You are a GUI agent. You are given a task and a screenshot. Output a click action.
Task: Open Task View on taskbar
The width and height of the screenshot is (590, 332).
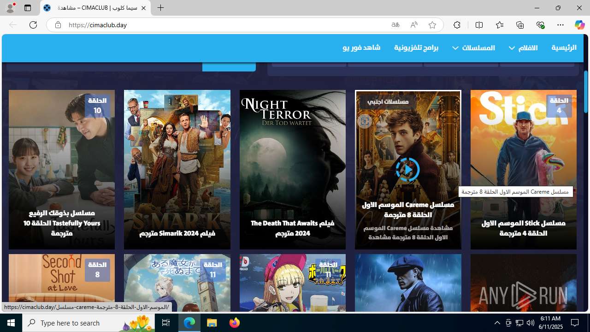click(x=166, y=323)
